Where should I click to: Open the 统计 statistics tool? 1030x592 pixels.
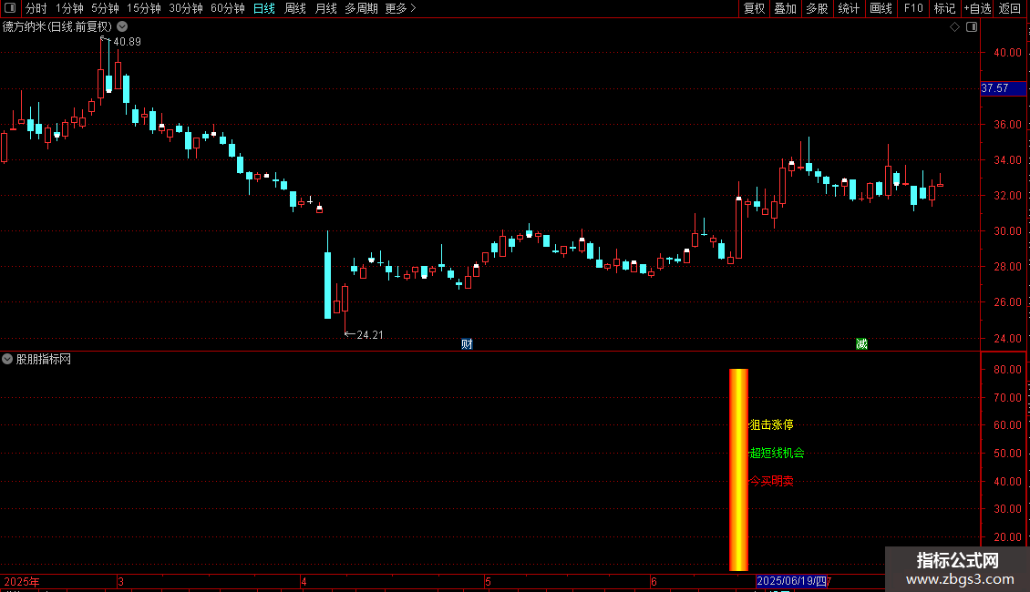848,8
